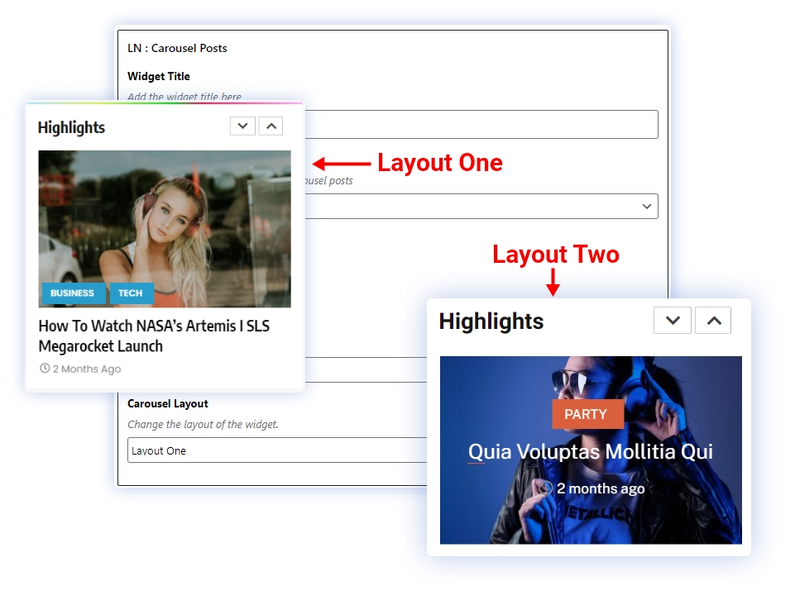Screen dimensions: 795x600
Task: Click the Highlights heading above the NASA post
Action: [x=71, y=127]
